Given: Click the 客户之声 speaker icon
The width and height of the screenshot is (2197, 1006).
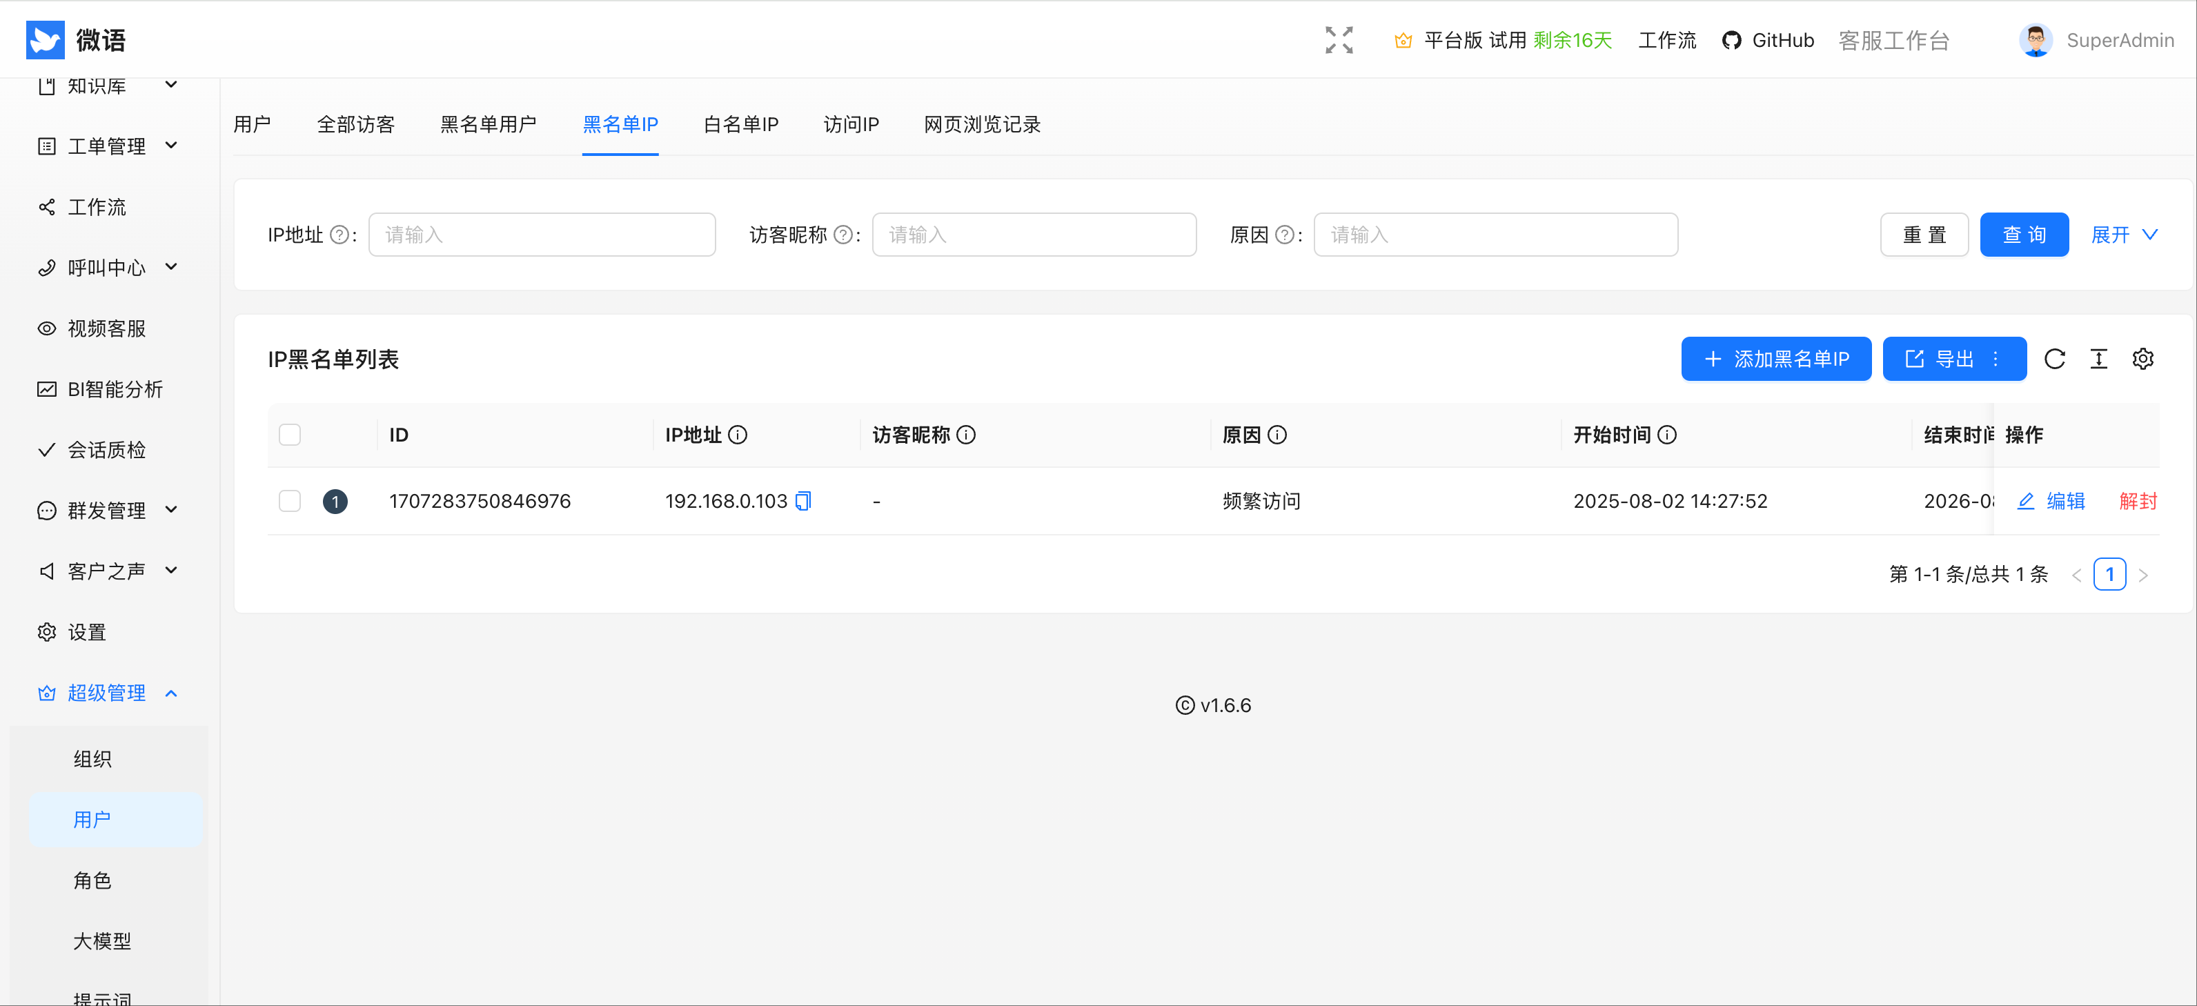Looking at the screenshot, I should [x=47, y=571].
